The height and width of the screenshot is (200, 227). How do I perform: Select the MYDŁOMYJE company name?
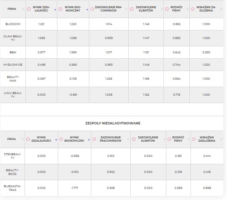click(x=13, y=65)
